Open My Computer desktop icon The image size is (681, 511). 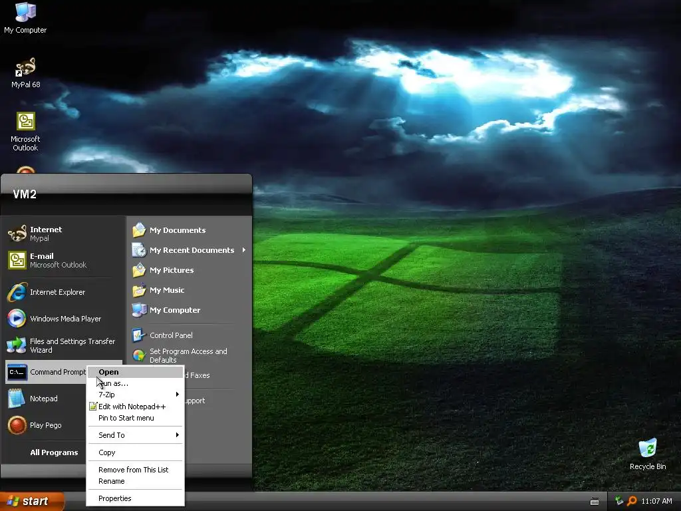tap(25, 18)
